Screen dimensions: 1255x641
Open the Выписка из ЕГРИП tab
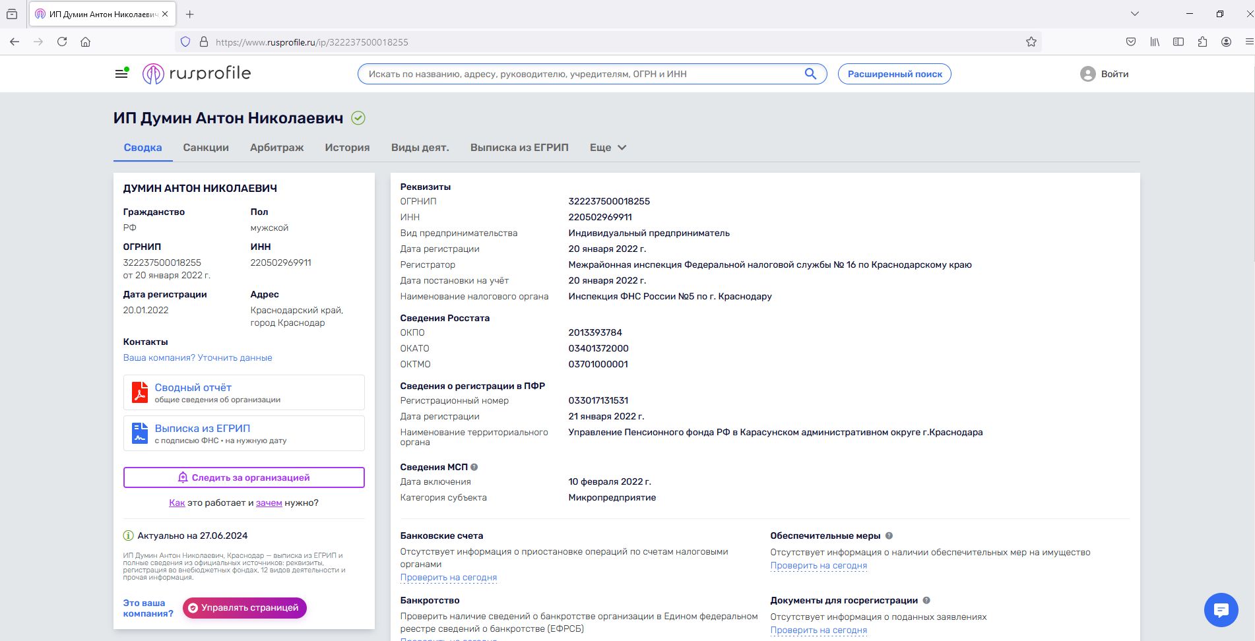[x=519, y=148]
